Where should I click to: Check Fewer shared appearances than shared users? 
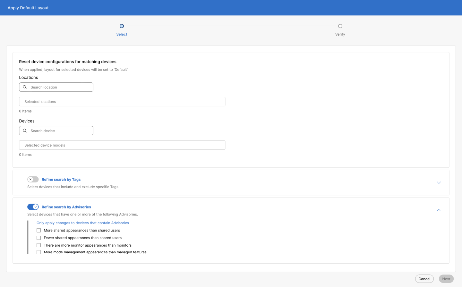(39, 238)
